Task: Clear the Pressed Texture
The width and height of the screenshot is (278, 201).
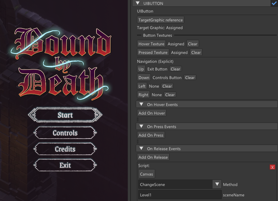Action: [196, 52]
